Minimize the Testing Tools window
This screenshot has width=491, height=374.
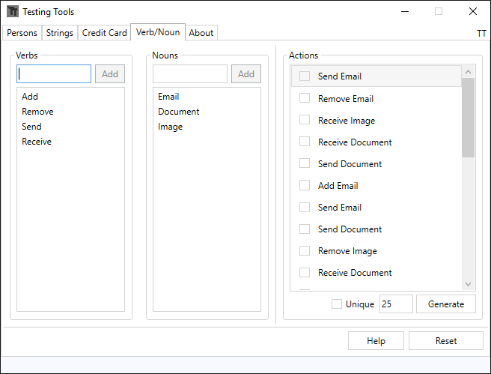click(405, 11)
